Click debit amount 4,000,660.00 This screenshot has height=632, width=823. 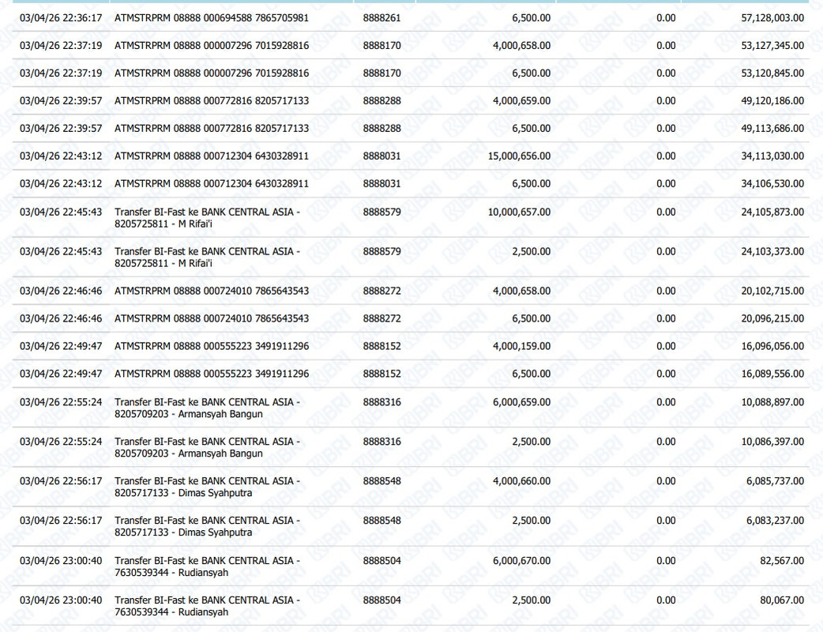coord(522,481)
